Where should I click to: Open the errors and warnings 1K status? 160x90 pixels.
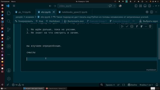(x=18, y=85)
